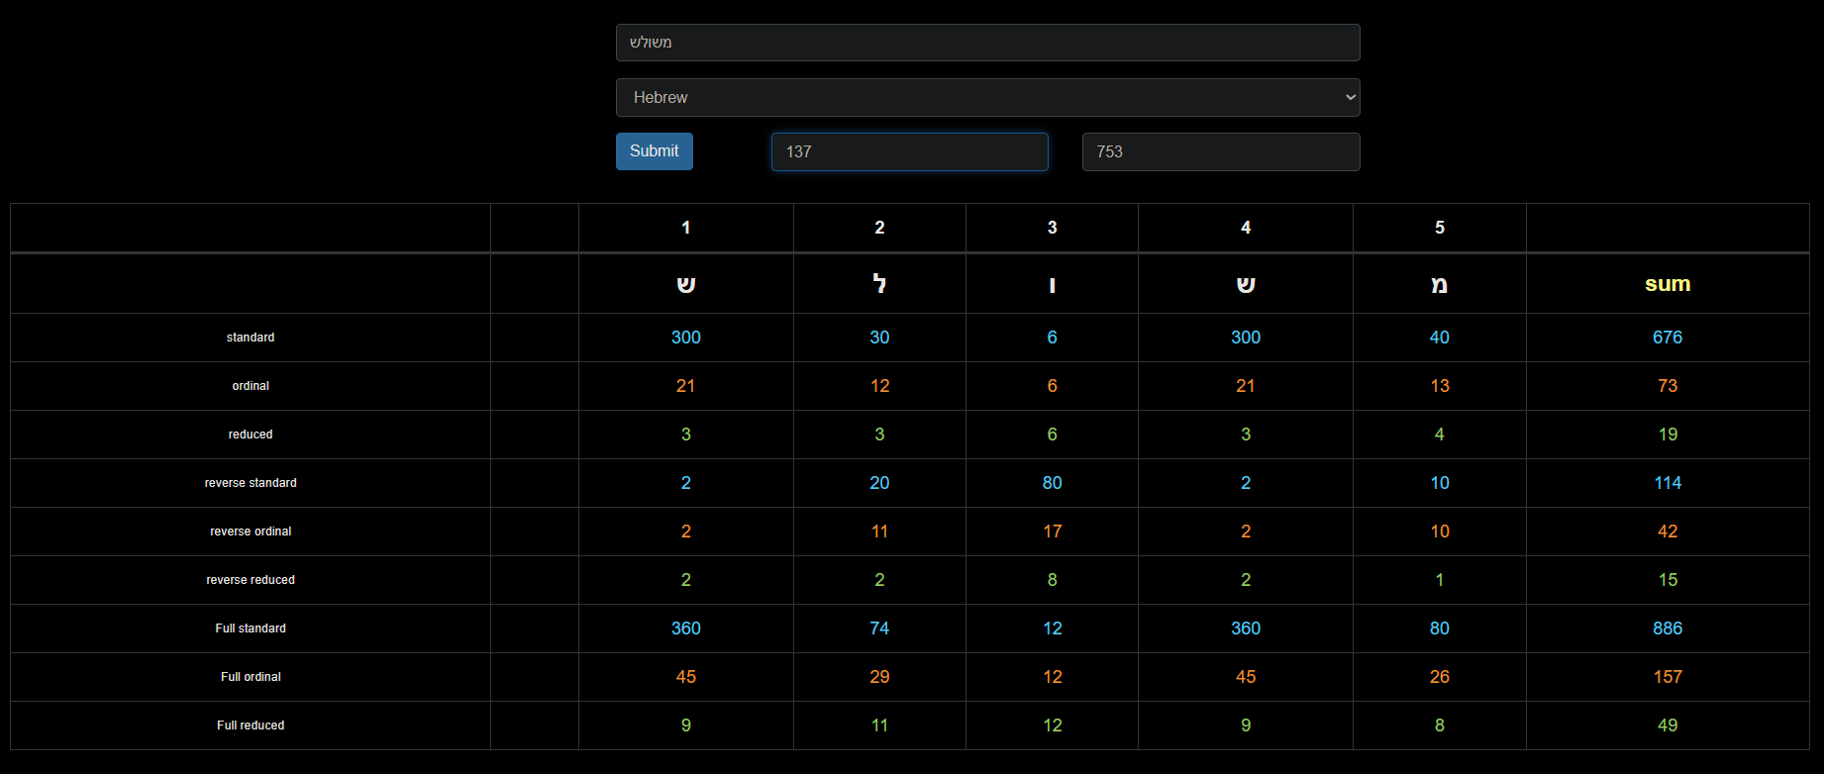Click column header number 1
The width and height of the screenshot is (1824, 774).
point(685,228)
